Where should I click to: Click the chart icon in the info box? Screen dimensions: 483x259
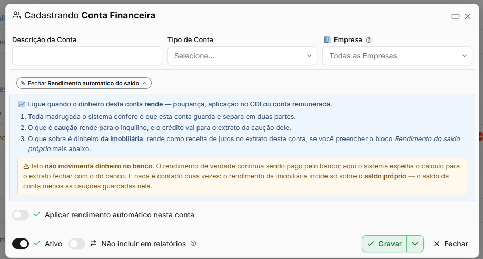coord(22,104)
